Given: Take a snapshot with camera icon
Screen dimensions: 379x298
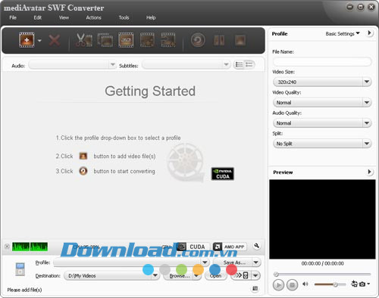Looking at the screenshot, I should click(x=362, y=284).
